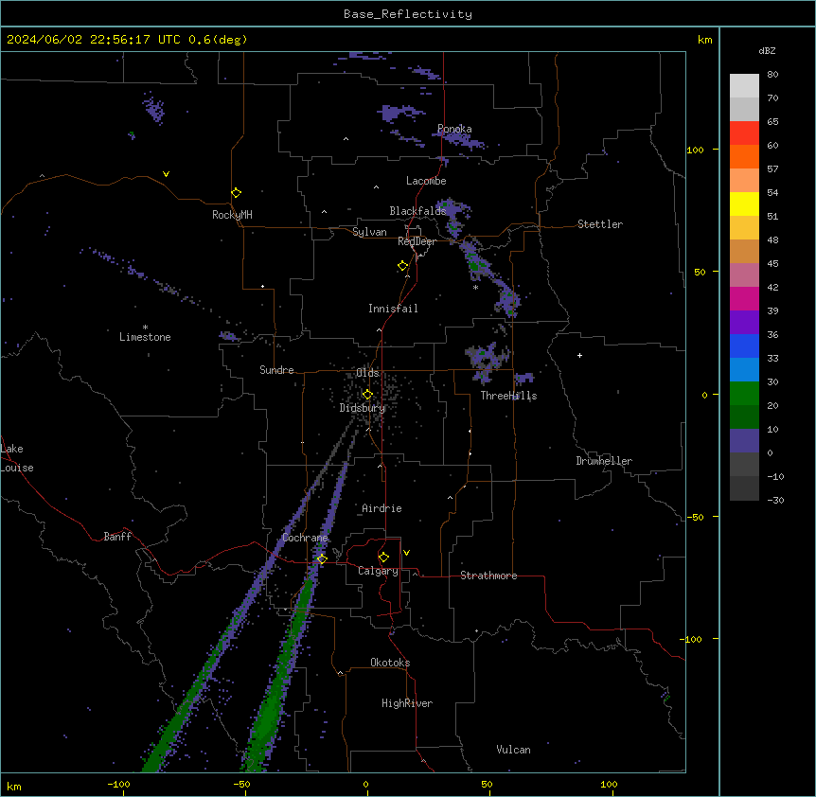The image size is (816, 797).
Task: Click the Lacombe city label
Action: [x=426, y=181]
